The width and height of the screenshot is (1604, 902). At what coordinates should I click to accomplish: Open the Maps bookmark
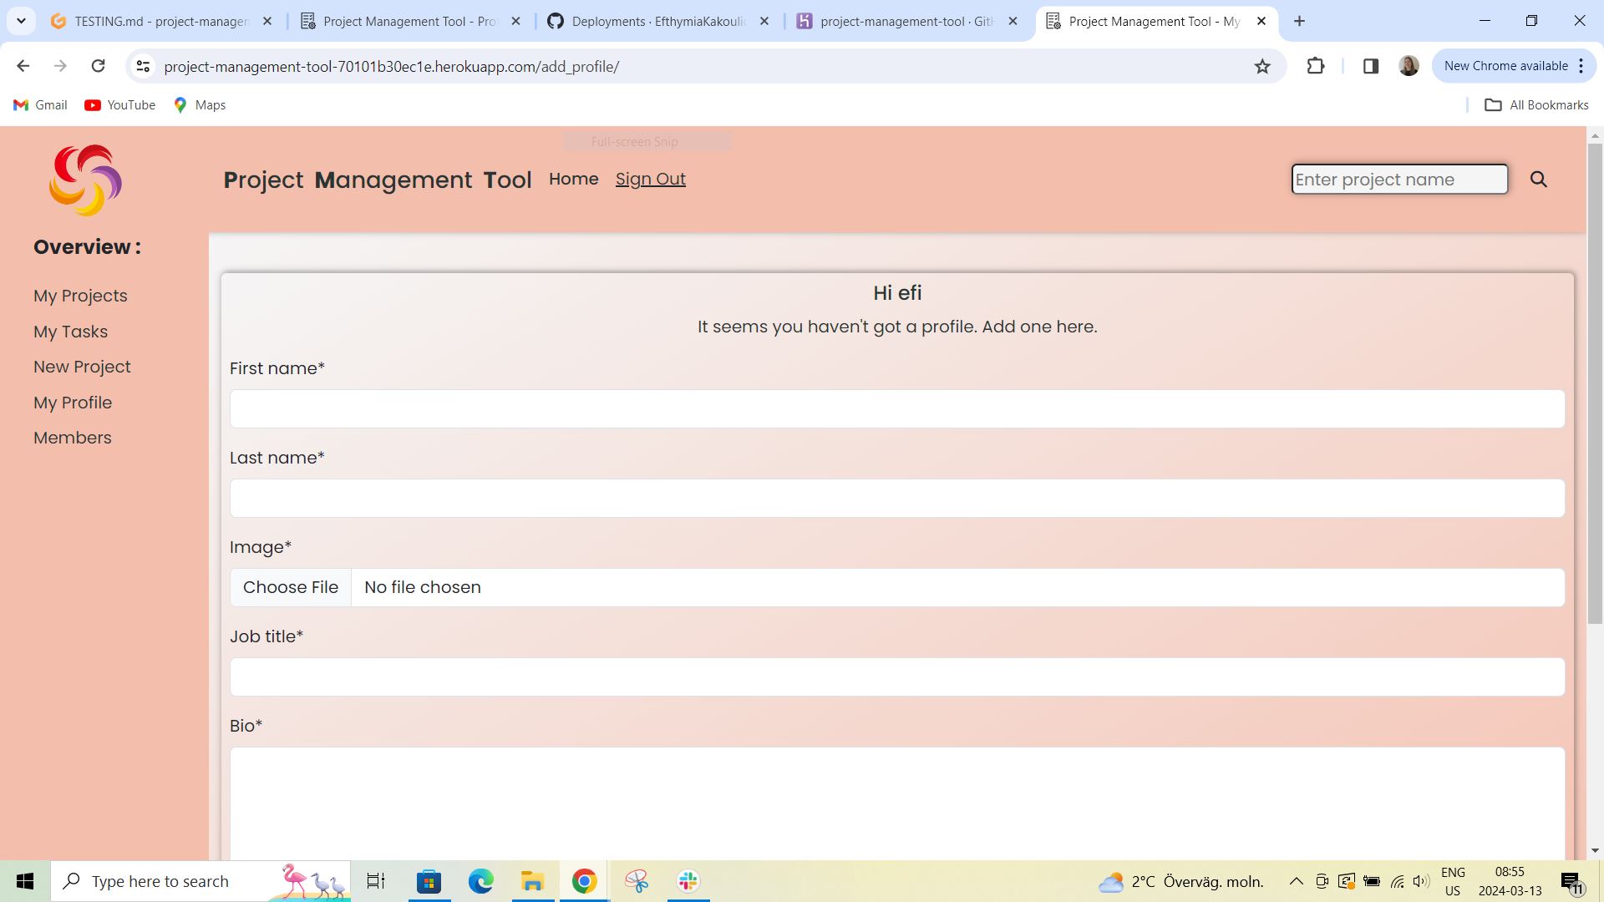[x=199, y=104]
